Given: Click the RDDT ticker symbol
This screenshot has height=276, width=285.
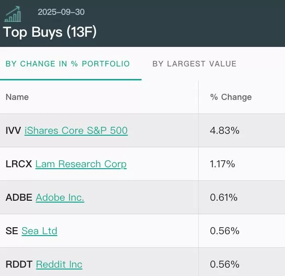Looking at the screenshot, I should point(19,264).
